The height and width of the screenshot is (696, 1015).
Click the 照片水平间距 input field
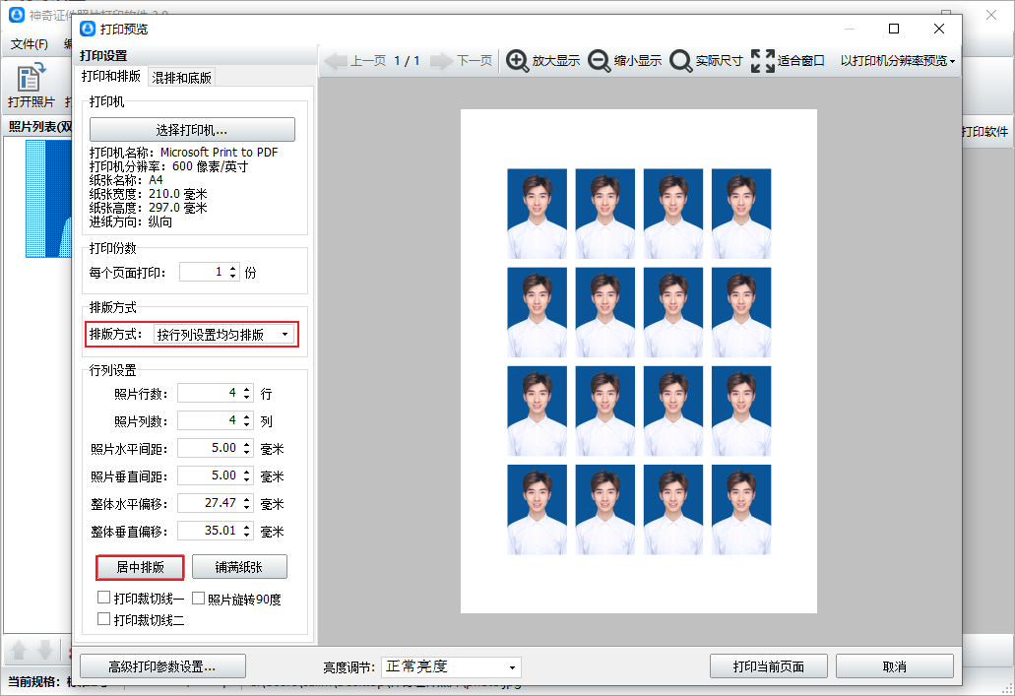[x=208, y=448]
